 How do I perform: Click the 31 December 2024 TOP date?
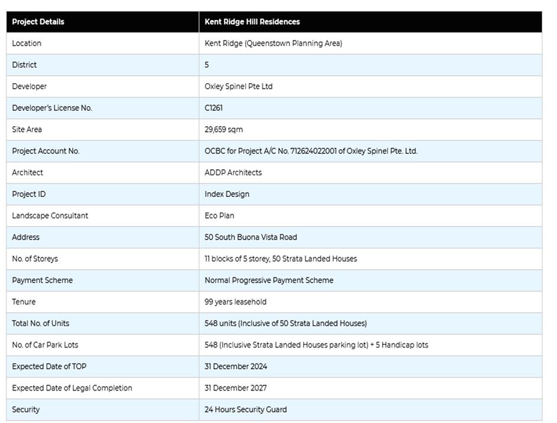point(236,366)
